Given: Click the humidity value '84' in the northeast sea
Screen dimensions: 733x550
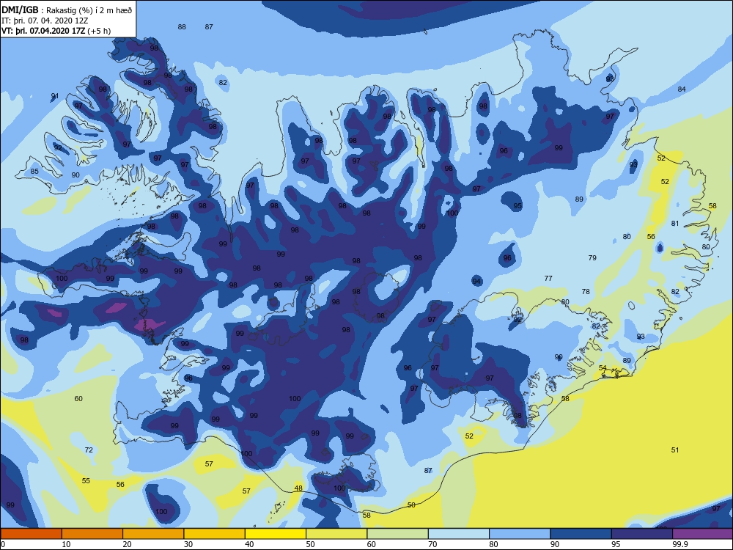Looking at the screenshot, I should click(x=682, y=89).
